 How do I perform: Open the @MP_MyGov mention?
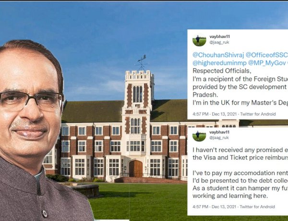tap(267, 63)
